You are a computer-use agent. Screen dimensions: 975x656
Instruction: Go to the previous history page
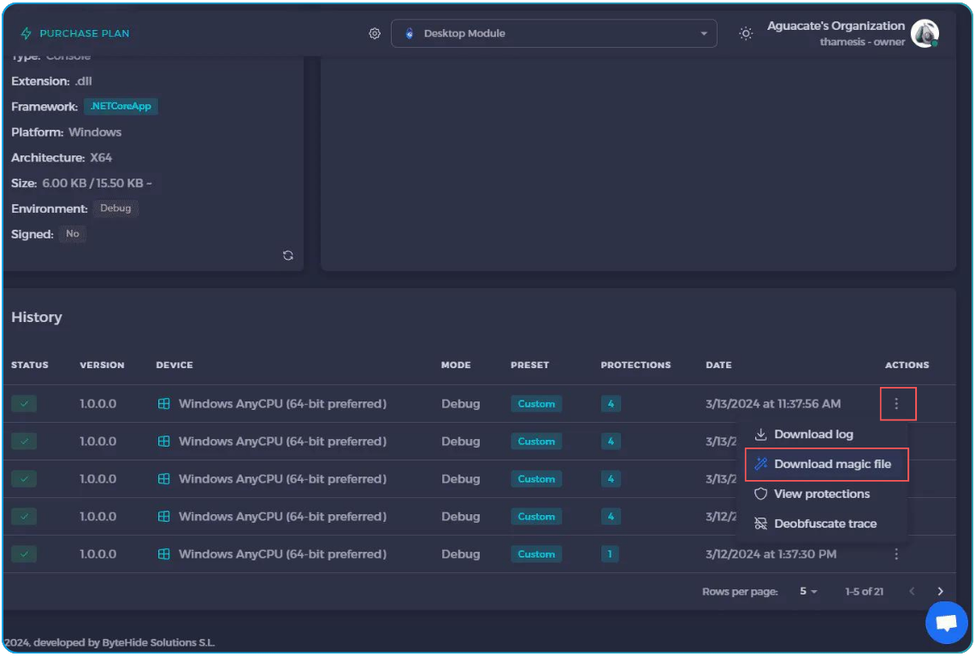(x=912, y=591)
